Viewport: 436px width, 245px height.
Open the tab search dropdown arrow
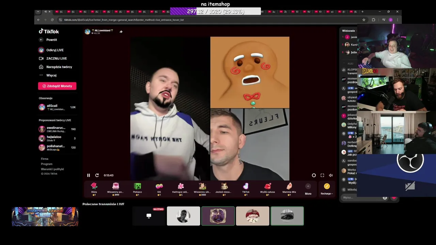(38, 12)
